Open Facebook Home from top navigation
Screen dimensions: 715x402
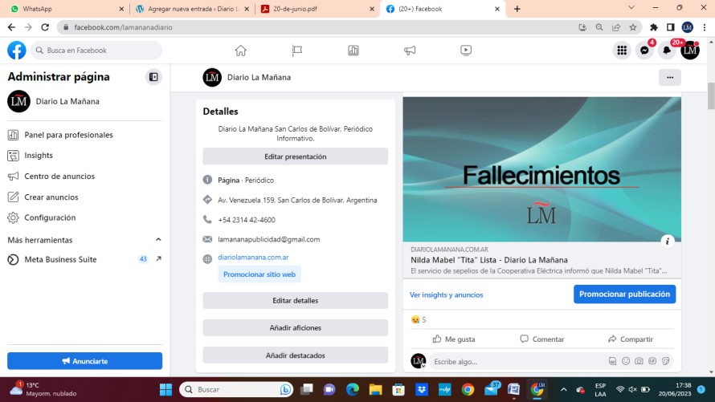[240, 51]
